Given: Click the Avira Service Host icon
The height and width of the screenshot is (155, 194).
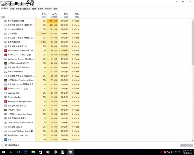Looking at the screenshot, I should point(5,55).
